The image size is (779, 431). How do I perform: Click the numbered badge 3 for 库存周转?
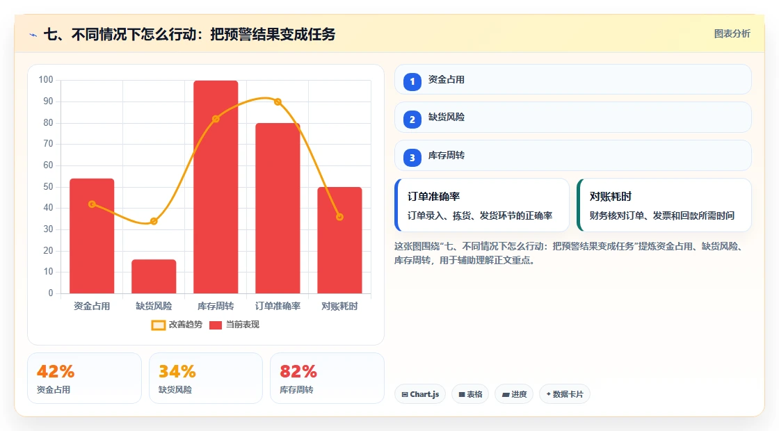point(412,157)
